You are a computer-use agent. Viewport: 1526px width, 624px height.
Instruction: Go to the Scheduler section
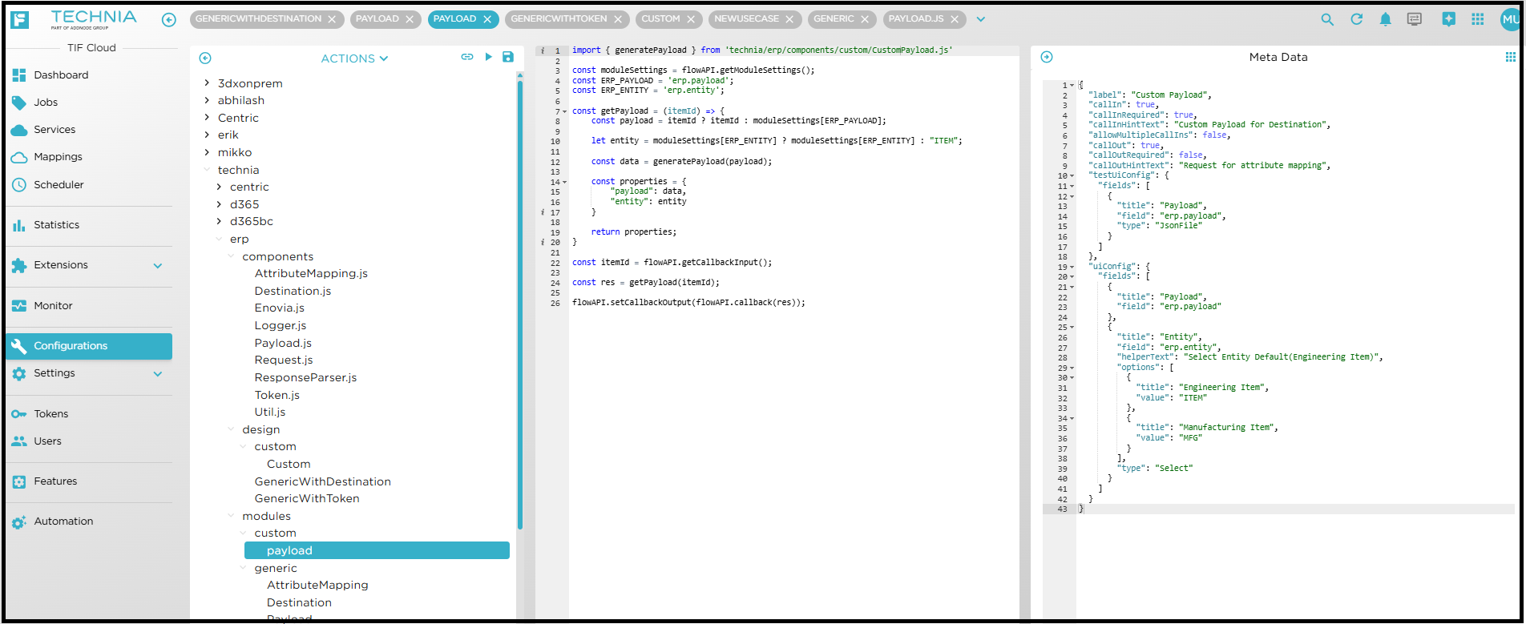(59, 185)
